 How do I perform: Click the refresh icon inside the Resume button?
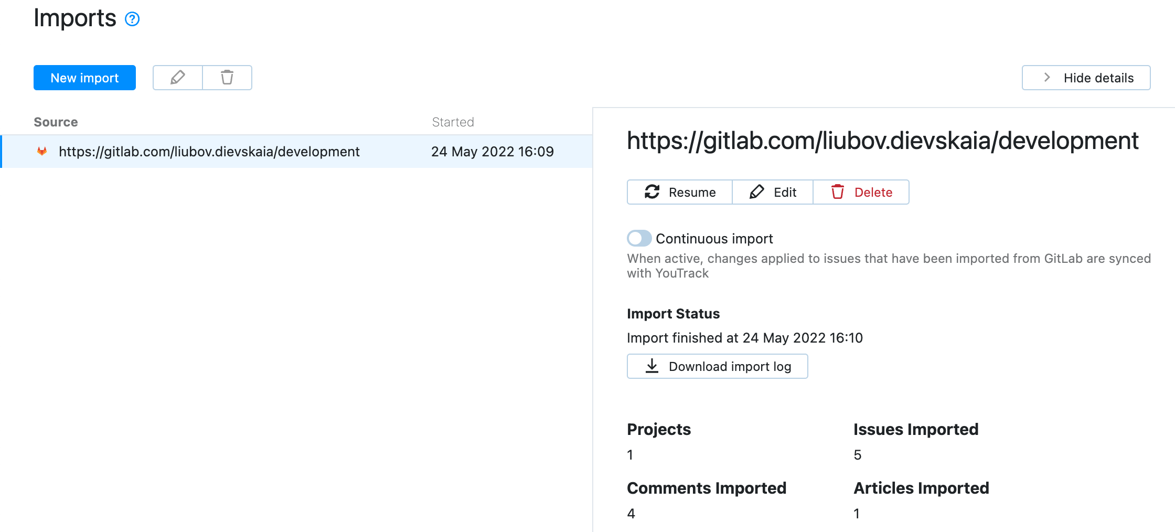(651, 192)
